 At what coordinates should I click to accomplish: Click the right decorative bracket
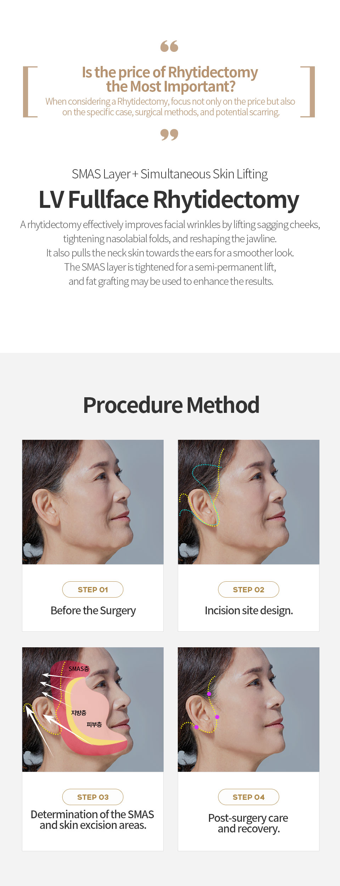(x=308, y=92)
